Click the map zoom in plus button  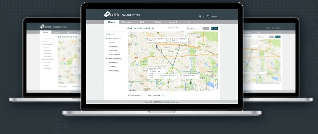click(x=216, y=85)
